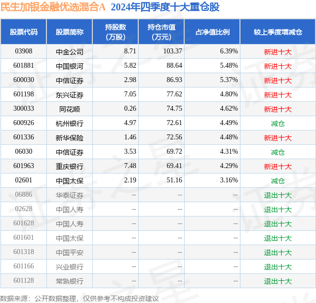
Task: Click stock code 601318
Action: click(x=24, y=252)
